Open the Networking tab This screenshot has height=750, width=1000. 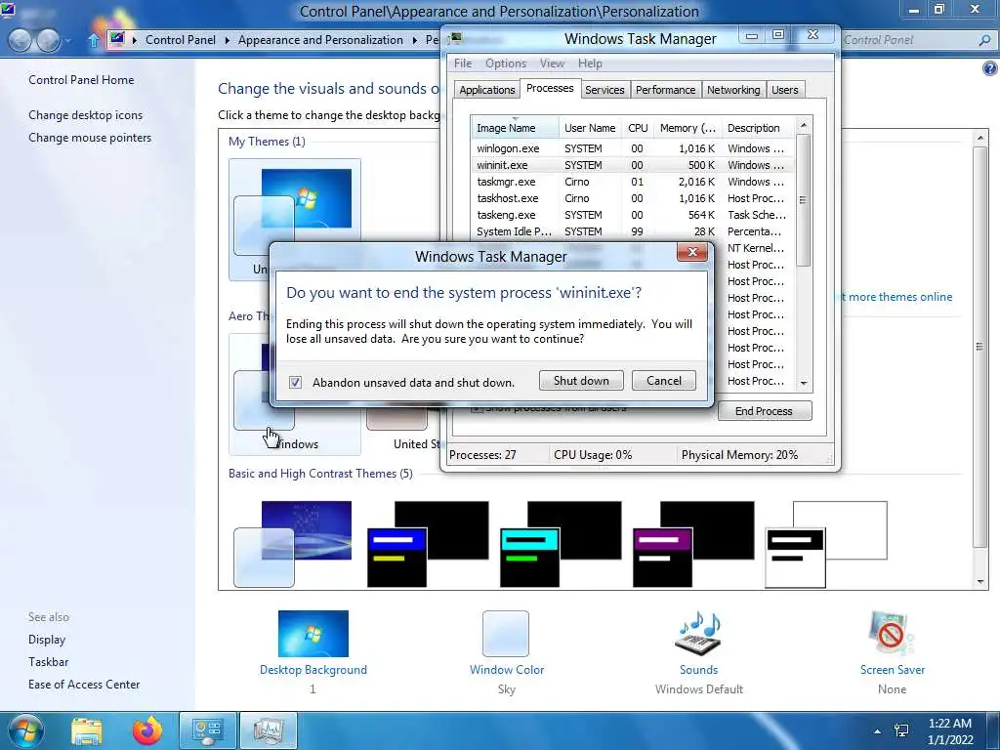(x=733, y=90)
